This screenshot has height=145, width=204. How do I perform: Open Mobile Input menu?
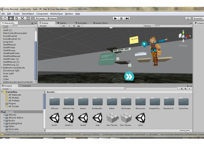point(56,14)
